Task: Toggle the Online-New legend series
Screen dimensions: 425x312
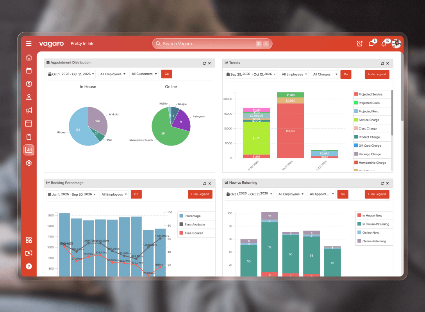Action: click(x=370, y=233)
